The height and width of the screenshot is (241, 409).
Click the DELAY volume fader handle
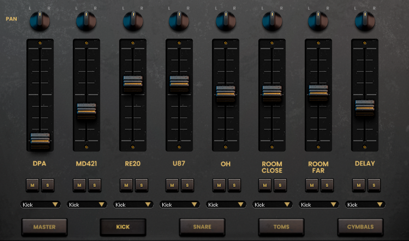tap(365, 108)
